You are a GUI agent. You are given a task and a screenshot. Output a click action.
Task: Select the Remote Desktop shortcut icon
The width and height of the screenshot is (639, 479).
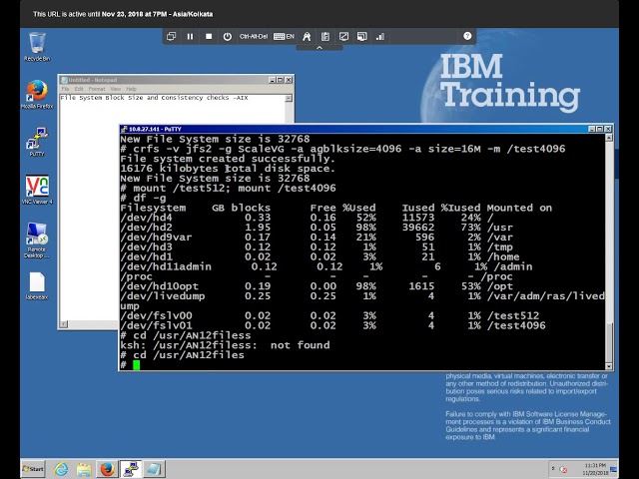coord(37,240)
